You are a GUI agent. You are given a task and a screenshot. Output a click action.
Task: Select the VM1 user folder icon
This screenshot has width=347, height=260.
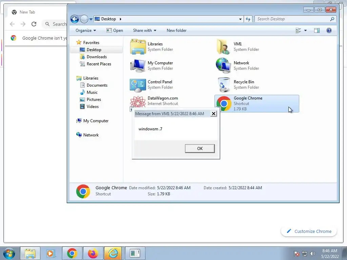tap(224, 47)
